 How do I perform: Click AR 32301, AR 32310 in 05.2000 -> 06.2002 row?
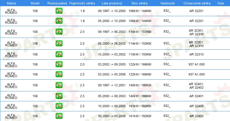point(196,44)
